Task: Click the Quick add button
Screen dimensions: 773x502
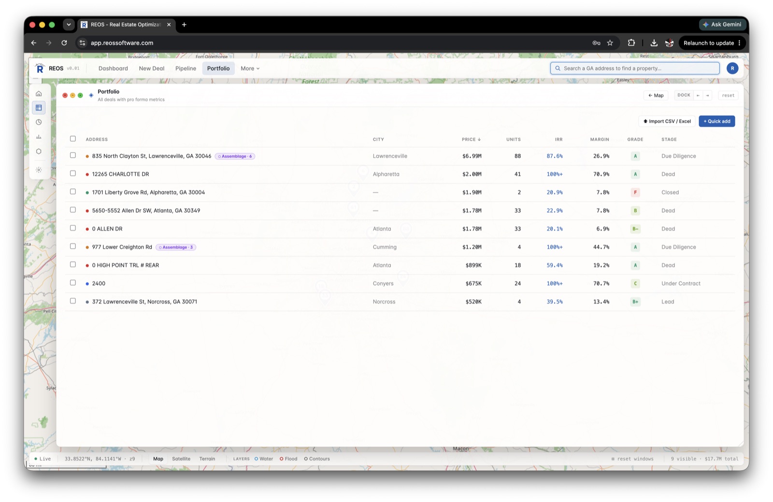Action: click(717, 121)
